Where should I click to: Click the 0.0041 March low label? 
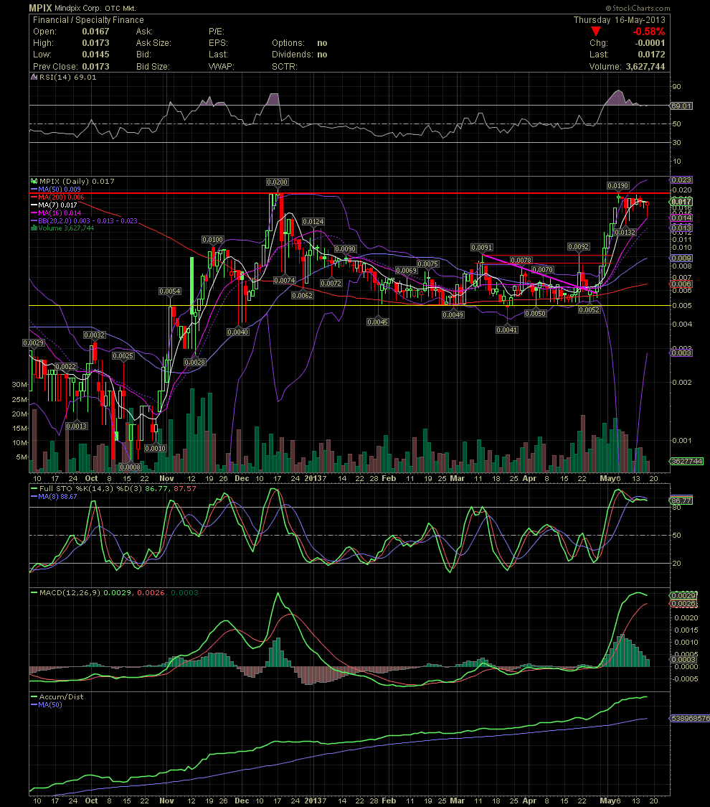point(507,330)
